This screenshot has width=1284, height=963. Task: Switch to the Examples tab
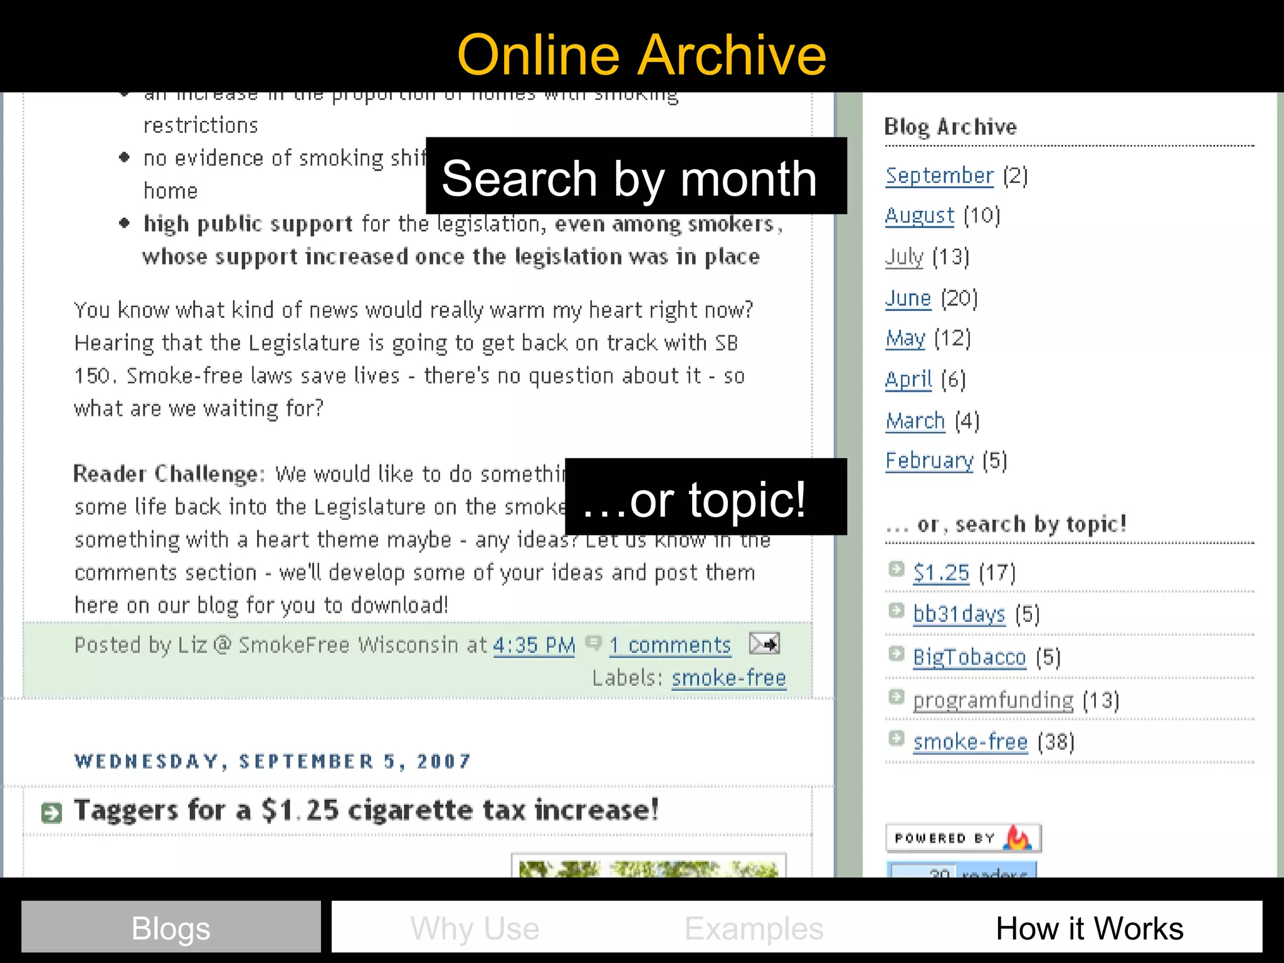point(754,929)
